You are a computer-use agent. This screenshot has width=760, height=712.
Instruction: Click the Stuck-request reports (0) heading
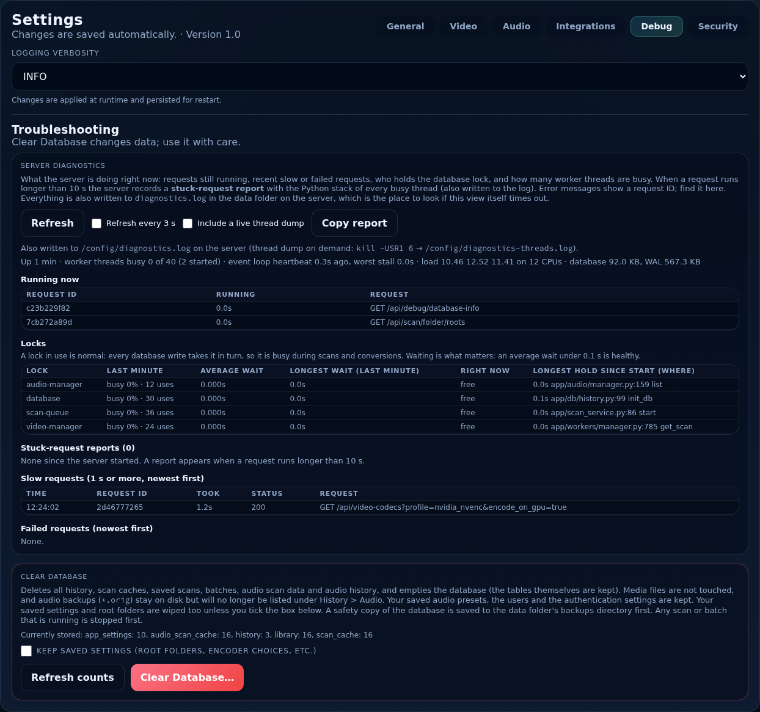(78, 448)
